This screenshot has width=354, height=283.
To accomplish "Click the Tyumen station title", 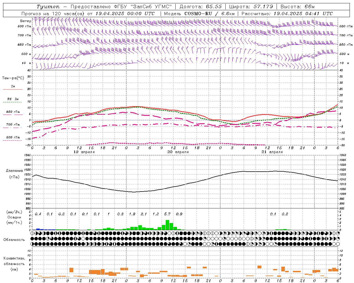I will (x=48, y=7).
